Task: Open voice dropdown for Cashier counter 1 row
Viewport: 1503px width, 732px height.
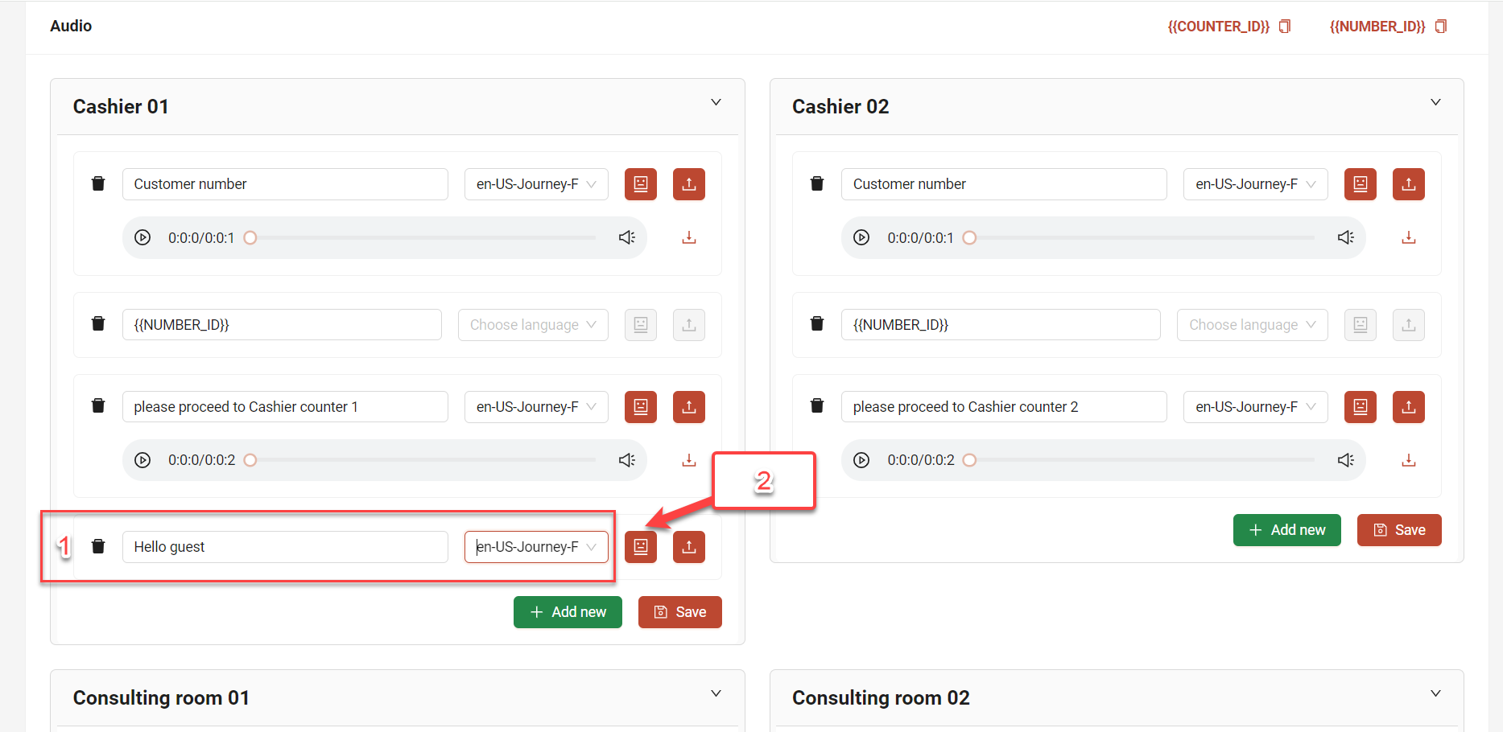Action: click(536, 407)
